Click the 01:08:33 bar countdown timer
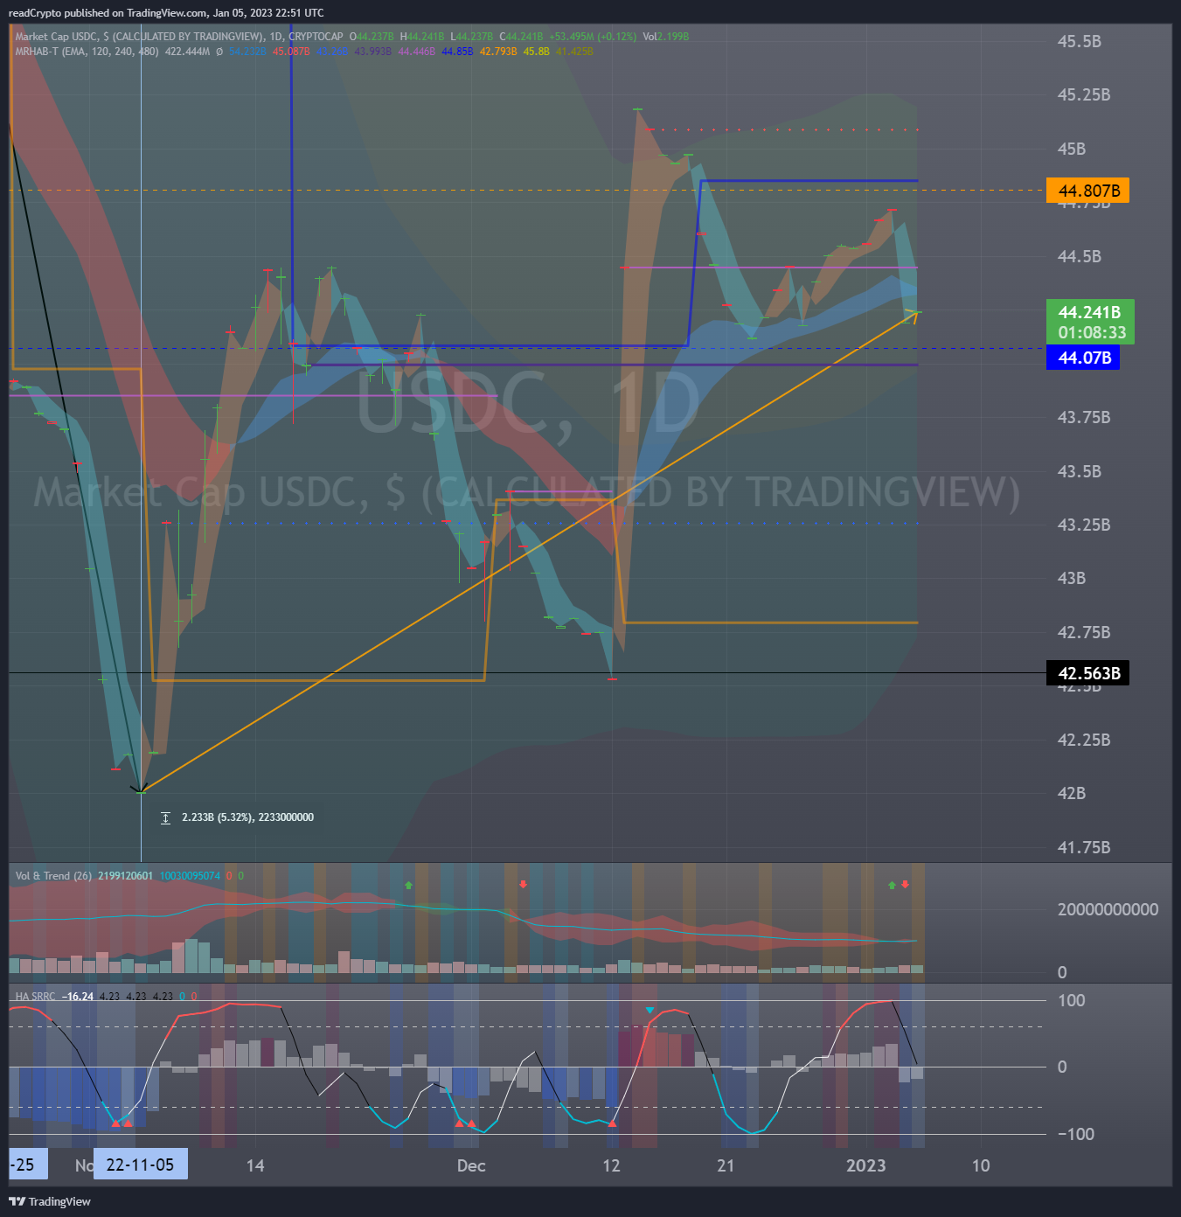This screenshot has width=1181, height=1217. (x=1092, y=332)
